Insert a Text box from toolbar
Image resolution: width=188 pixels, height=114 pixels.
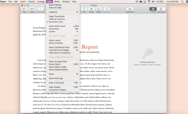coord(84,9)
